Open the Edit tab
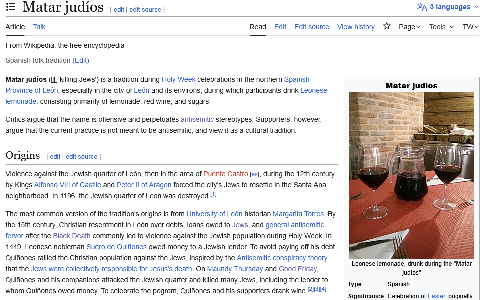 (x=280, y=27)
